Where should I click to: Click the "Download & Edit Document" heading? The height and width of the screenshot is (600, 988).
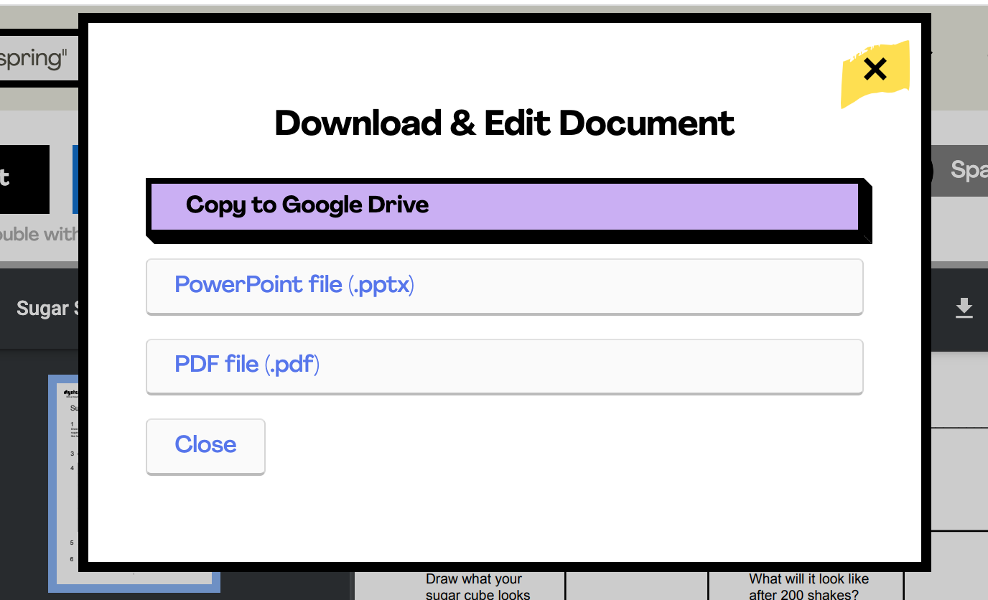504,123
